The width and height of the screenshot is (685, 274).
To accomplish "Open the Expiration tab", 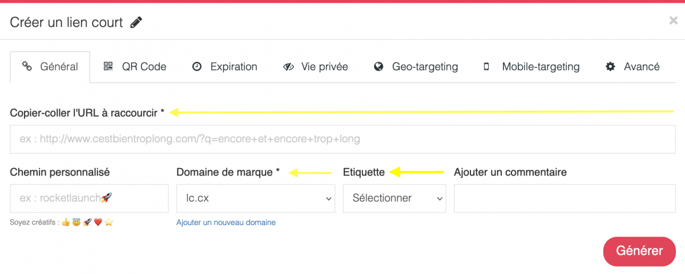I will pyautogui.click(x=225, y=67).
